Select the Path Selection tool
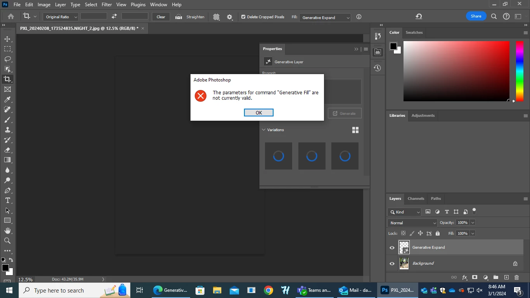530x298 pixels. [7, 210]
